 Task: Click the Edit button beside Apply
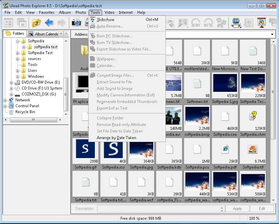click(262, 209)
